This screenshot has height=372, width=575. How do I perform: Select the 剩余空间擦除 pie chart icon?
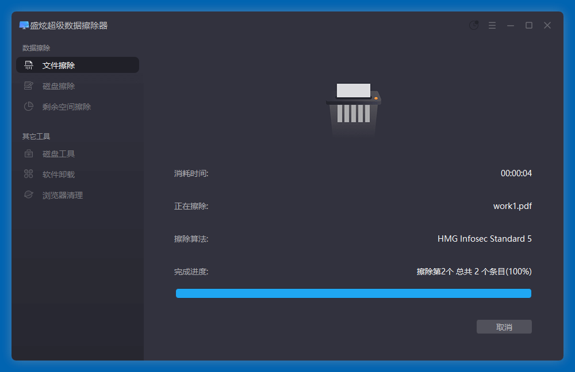pyautogui.click(x=29, y=107)
